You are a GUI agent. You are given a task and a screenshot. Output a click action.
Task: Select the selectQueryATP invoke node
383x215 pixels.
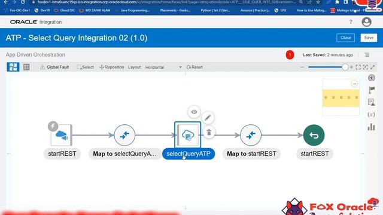pyautogui.click(x=187, y=135)
